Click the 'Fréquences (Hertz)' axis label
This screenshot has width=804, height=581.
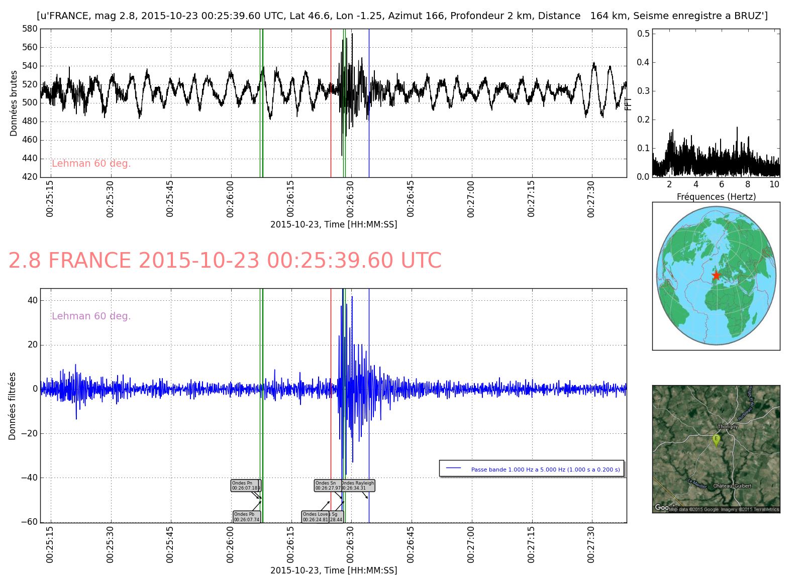coord(716,197)
